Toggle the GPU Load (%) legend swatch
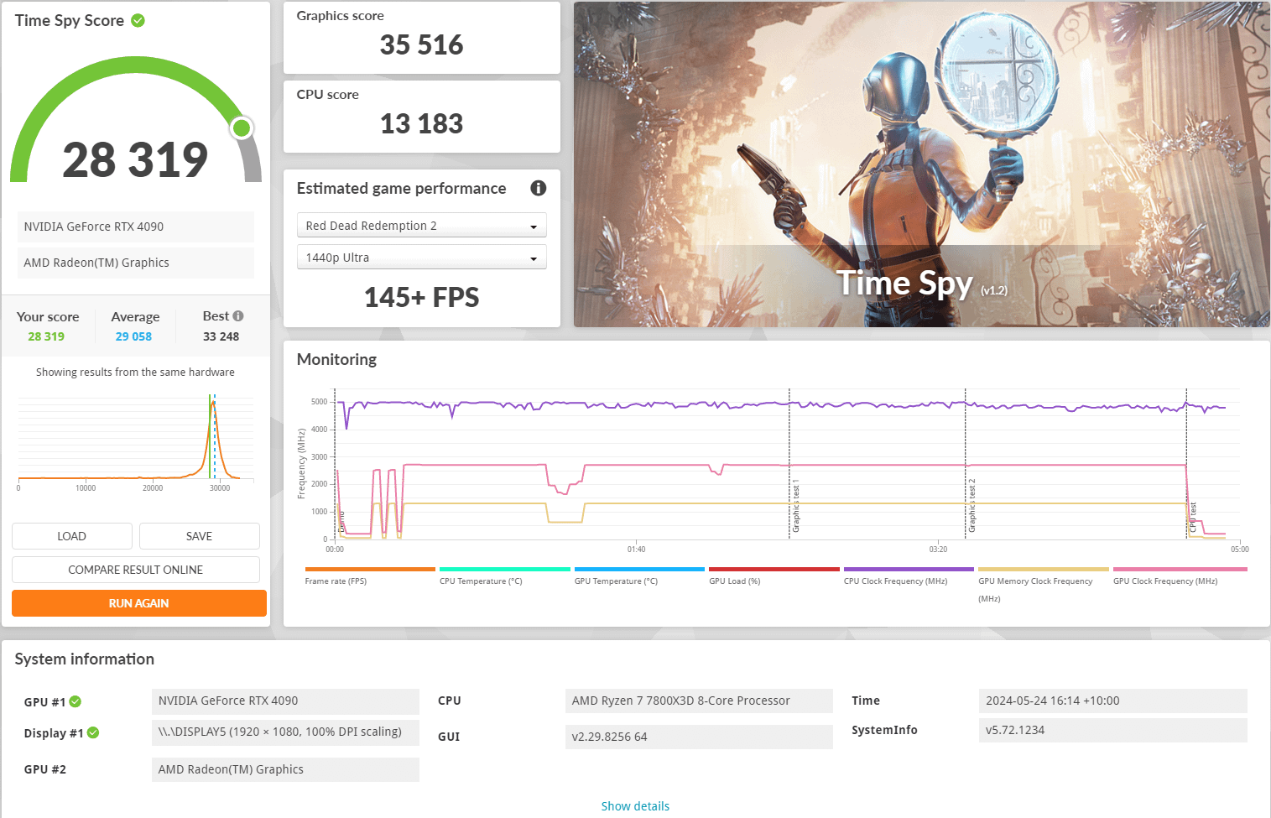The height and width of the screenshot is (818, 1271). click(x=774, y=569)
